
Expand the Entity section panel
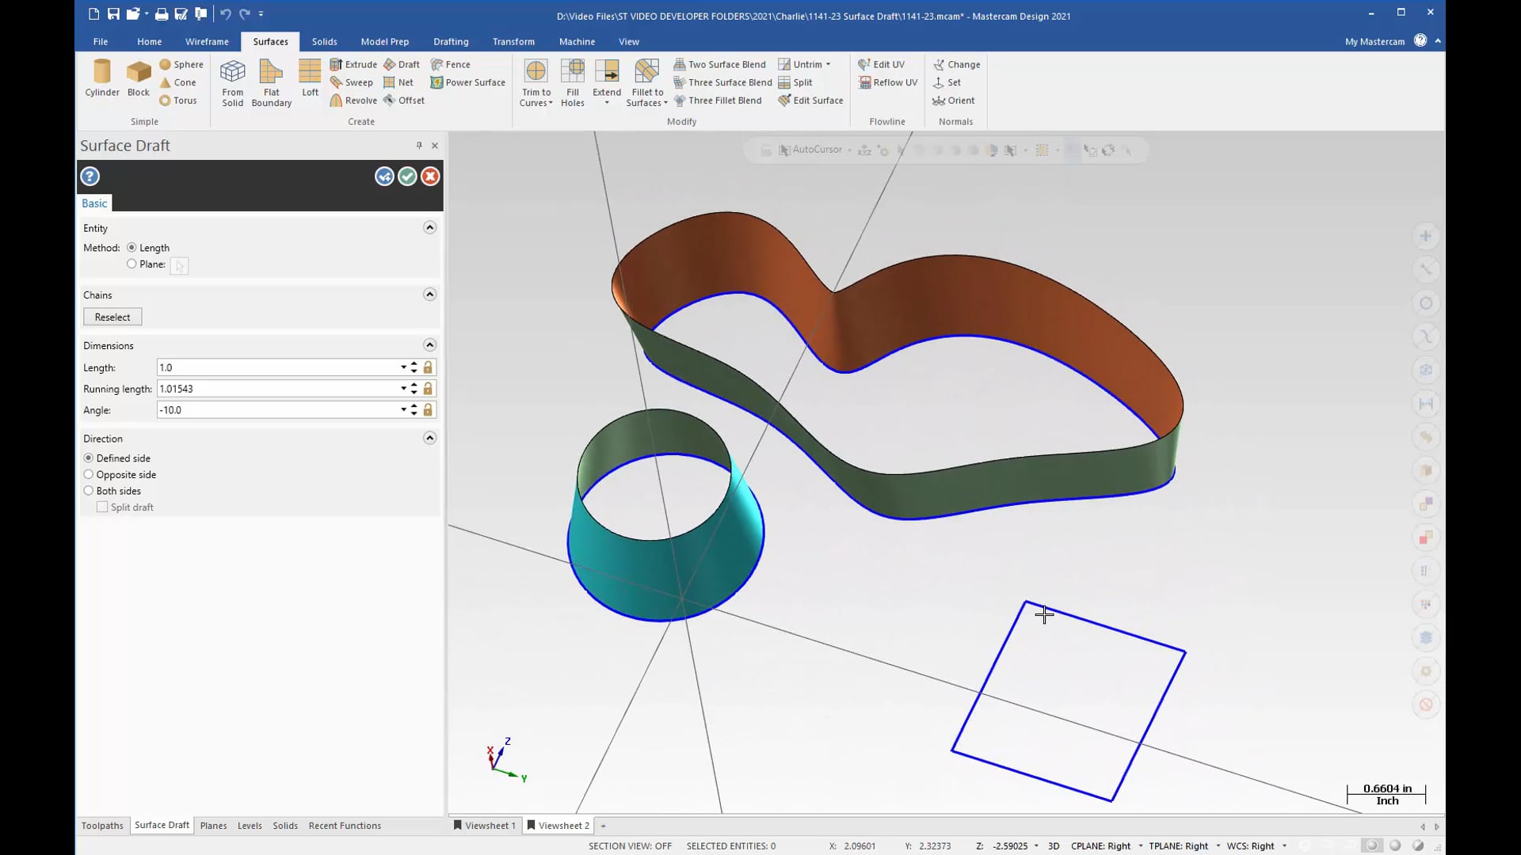click(429, 227)
